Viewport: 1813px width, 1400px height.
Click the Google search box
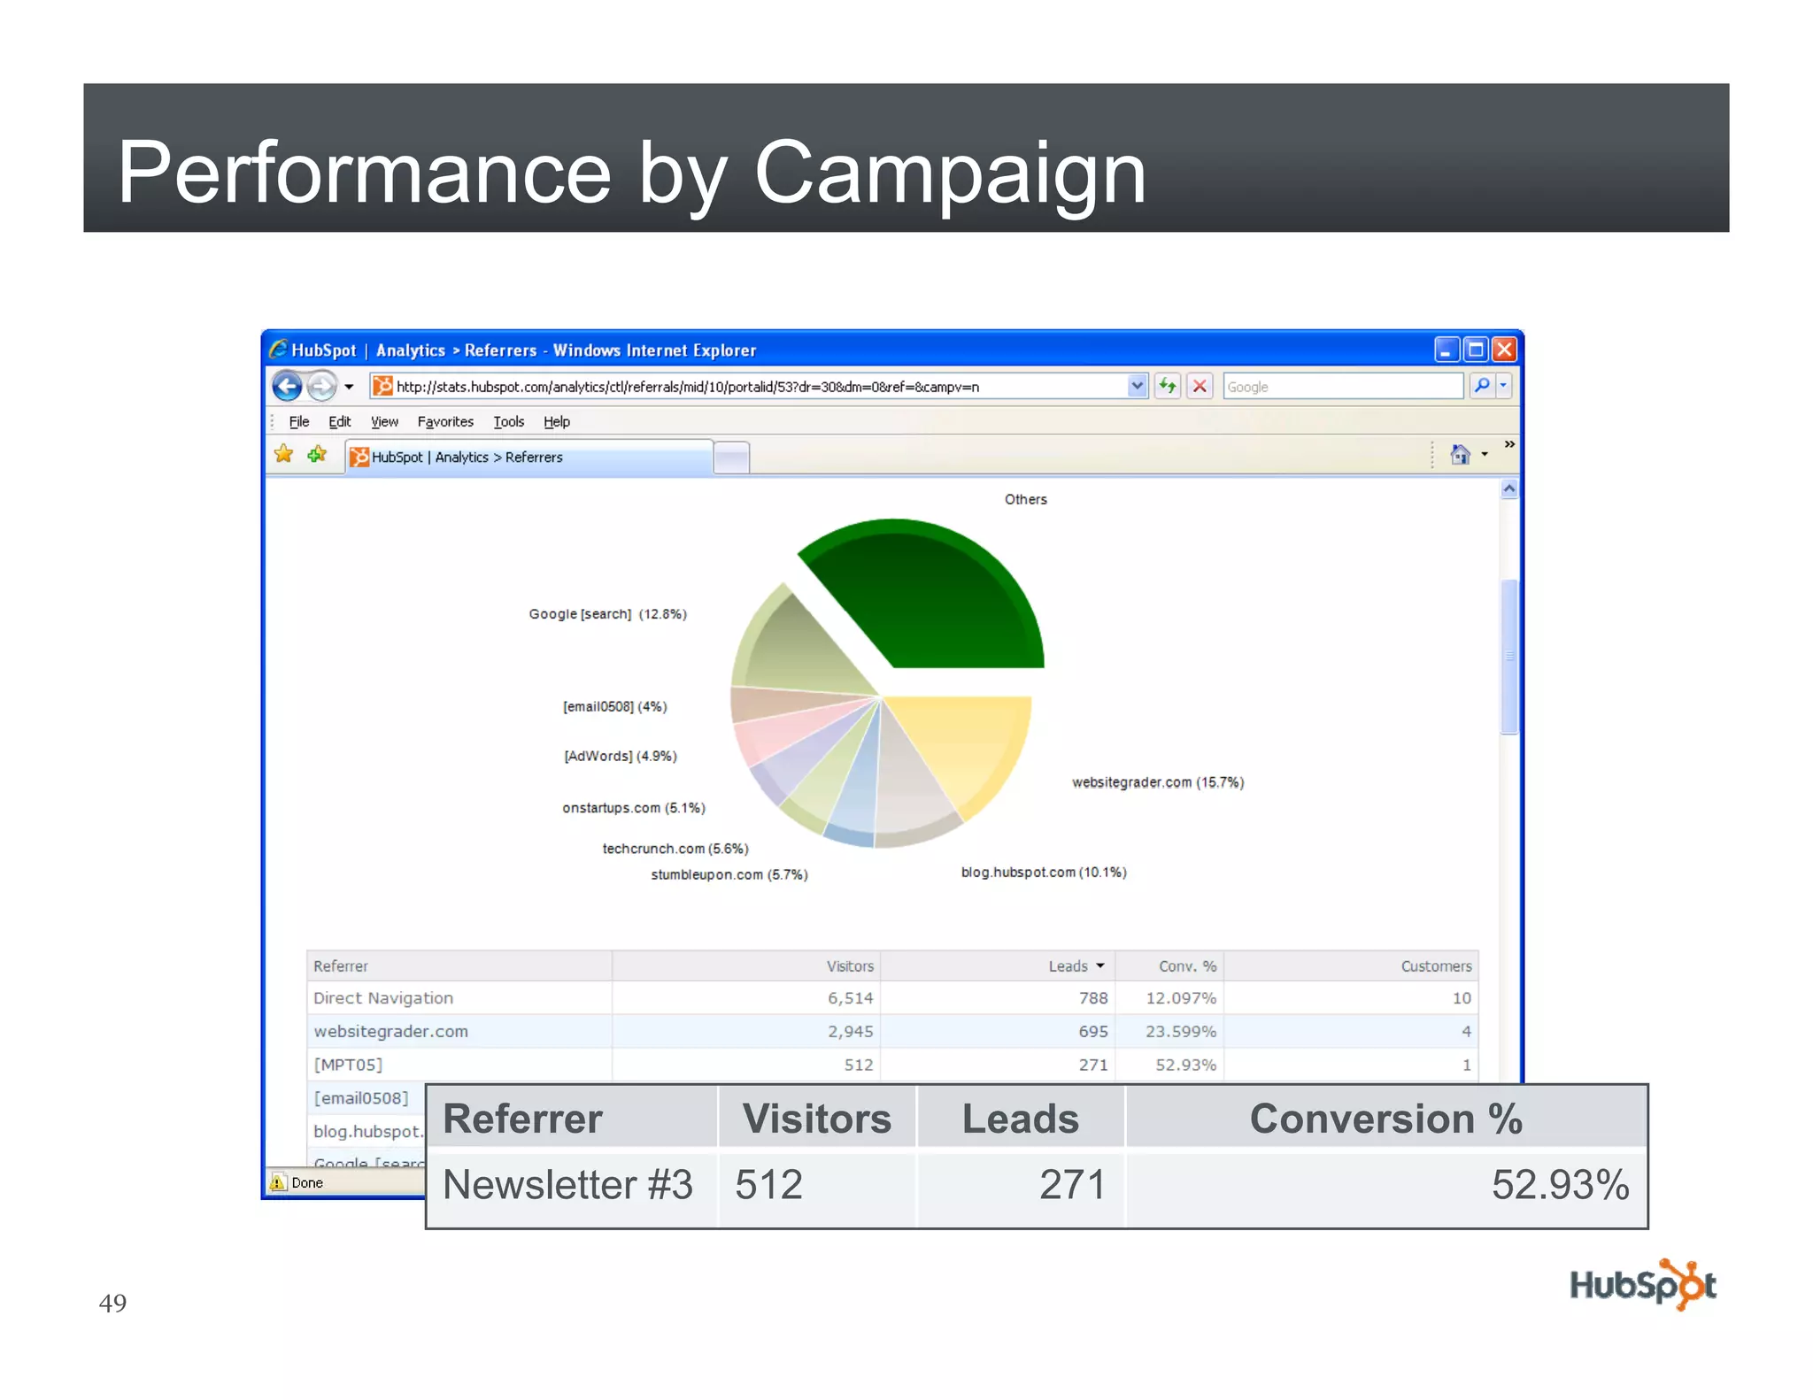tap(1342, 387)
